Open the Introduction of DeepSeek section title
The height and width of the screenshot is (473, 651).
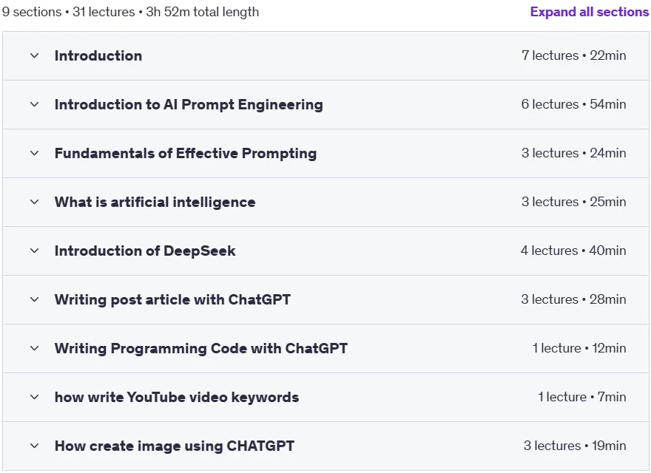145,251
